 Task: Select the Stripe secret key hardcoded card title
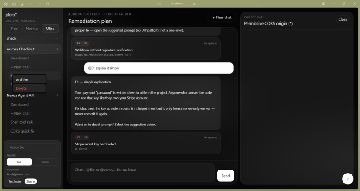[x=96, y=144]
